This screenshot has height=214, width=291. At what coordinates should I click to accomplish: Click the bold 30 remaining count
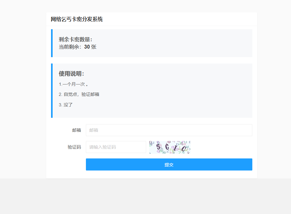(87, 47)
